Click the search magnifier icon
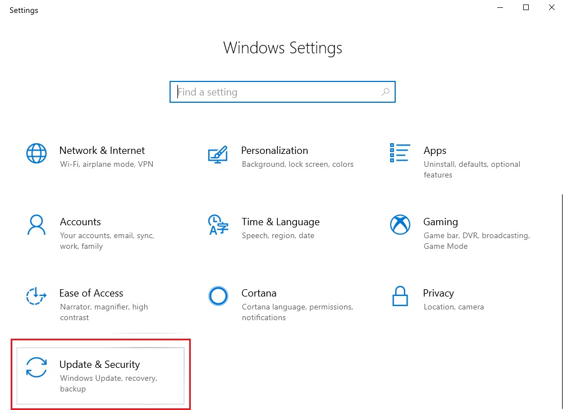 click(385, 92)
